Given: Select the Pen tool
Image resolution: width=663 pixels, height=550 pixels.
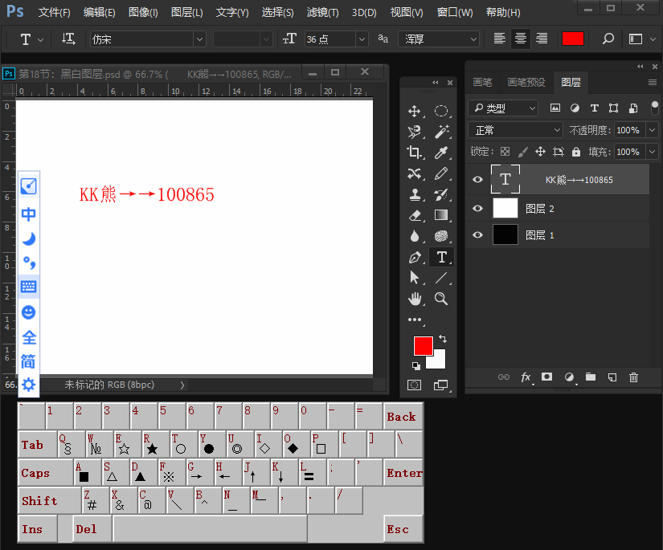Looking at the screenshot, I should tap(415, 257).
